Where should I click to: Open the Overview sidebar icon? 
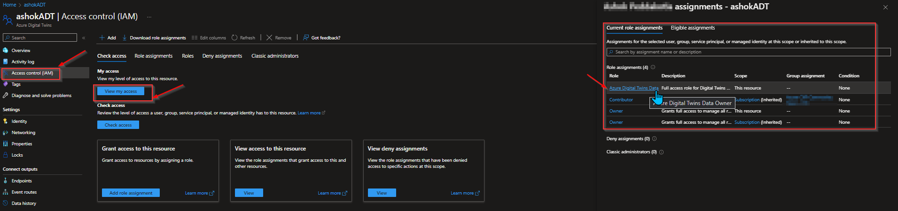point(6,50)
